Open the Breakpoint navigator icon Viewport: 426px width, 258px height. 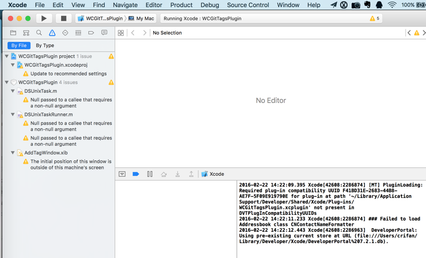pos(91,33)
